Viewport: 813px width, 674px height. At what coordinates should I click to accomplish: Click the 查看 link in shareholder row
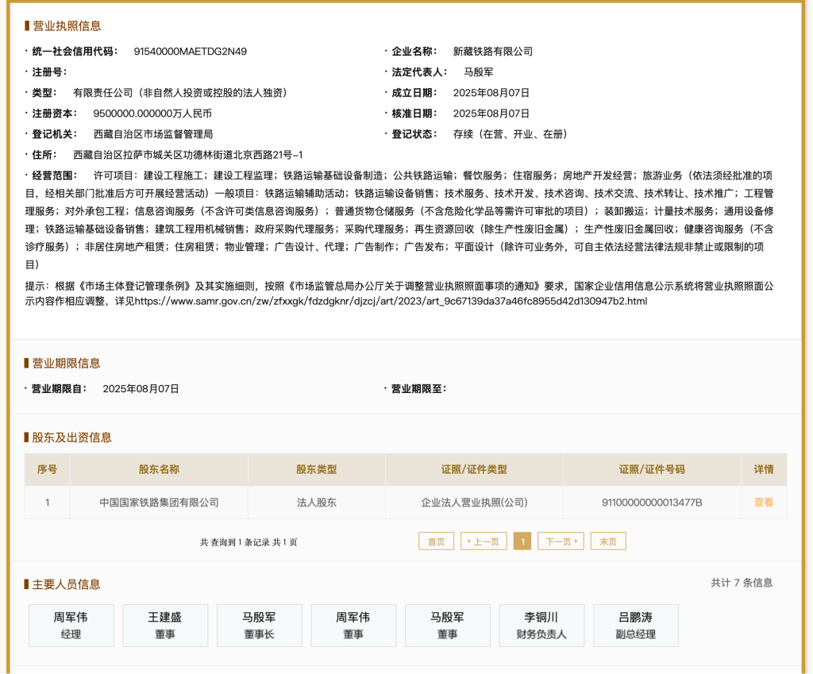click(x=763, y=503)
